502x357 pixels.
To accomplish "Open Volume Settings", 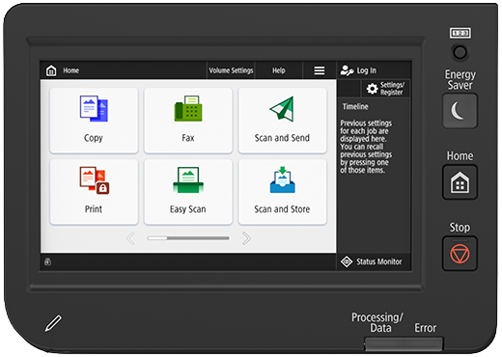I will pyautogui.click(x=231, y=70).
